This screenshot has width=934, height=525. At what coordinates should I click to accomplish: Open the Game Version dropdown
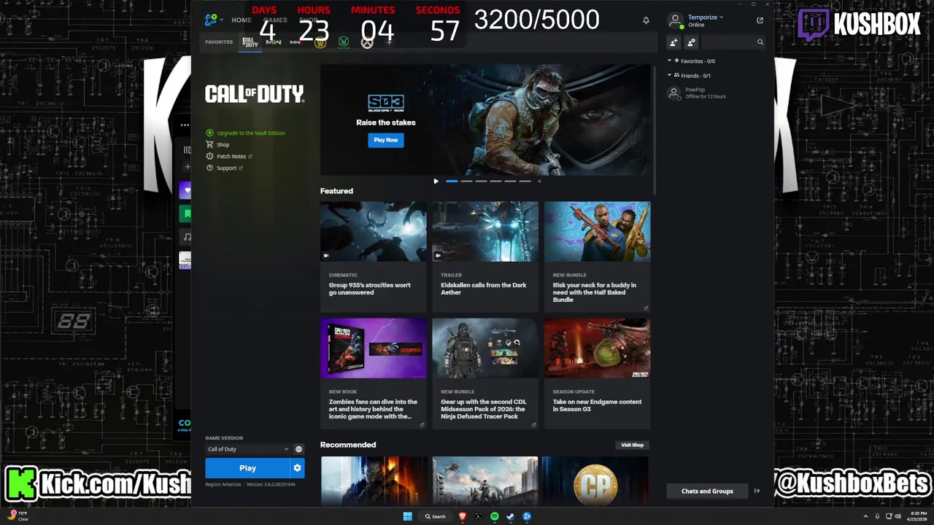coord(247,449)
